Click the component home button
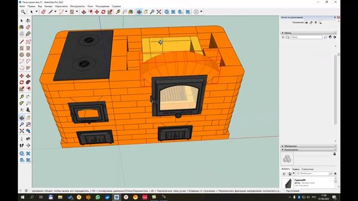Image resolution: width=358 pixels, height=201 pixels. (290, 174)
